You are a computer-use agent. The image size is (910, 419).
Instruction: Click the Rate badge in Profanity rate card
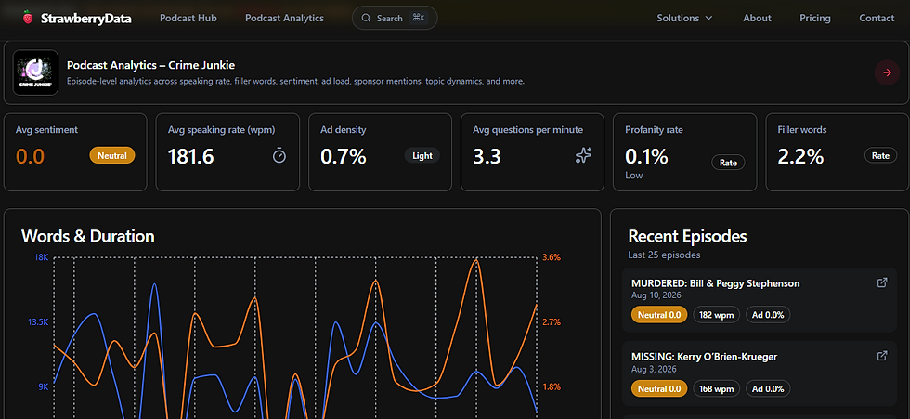(728, 164)
